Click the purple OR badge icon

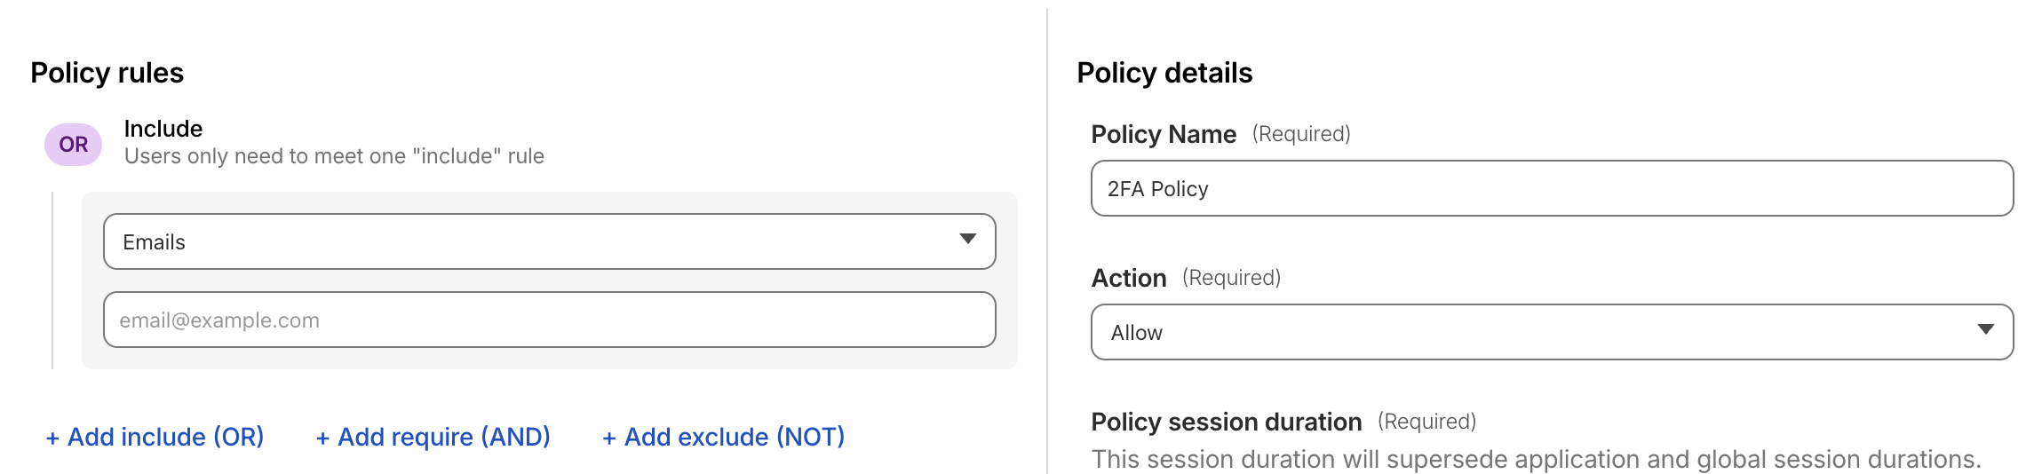pos(73,144)
